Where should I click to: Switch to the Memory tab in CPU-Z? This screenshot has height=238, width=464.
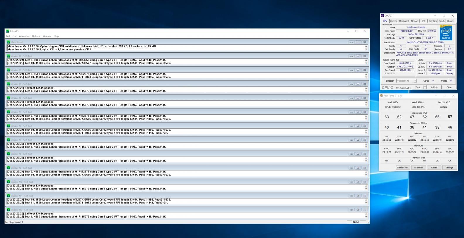coord(415,21)
